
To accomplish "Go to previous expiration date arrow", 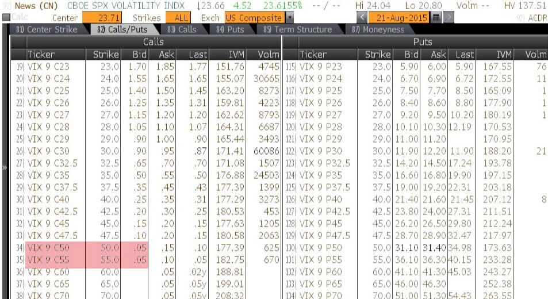I will (x=362, y=18).
